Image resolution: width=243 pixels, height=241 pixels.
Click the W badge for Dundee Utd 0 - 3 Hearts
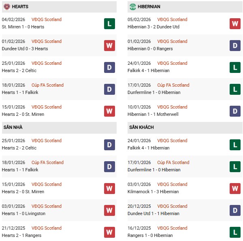109,45
